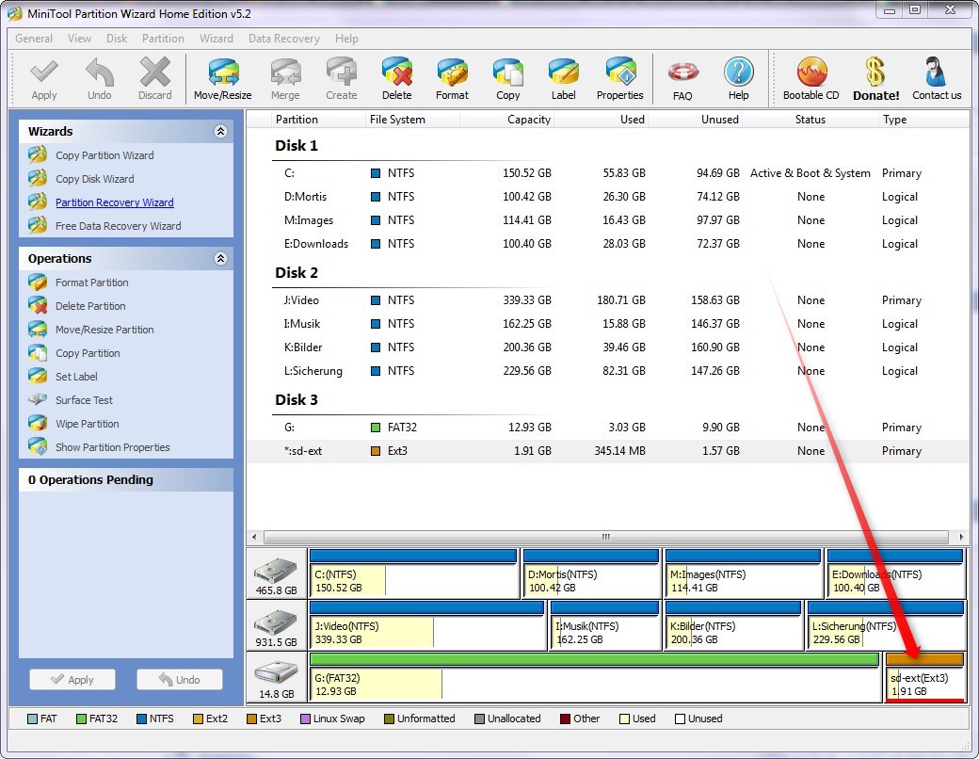Open the Help menu

pos(346,39)
